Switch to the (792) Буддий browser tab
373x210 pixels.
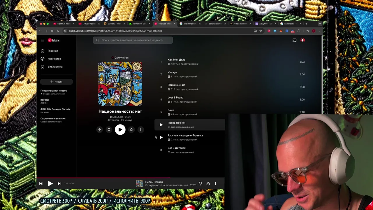click(89, 24)
